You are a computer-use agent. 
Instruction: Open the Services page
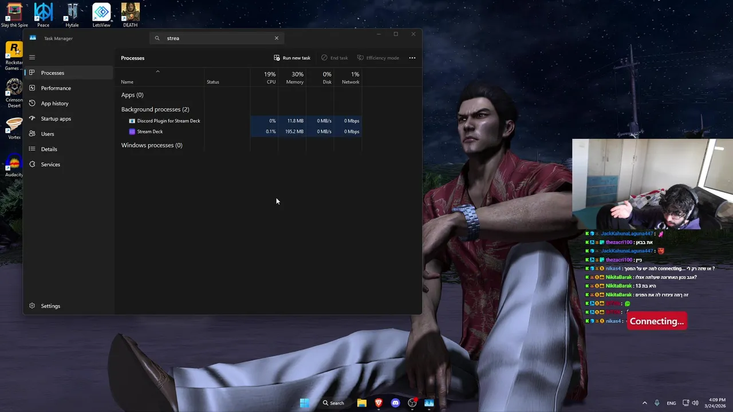pos(50,164)
